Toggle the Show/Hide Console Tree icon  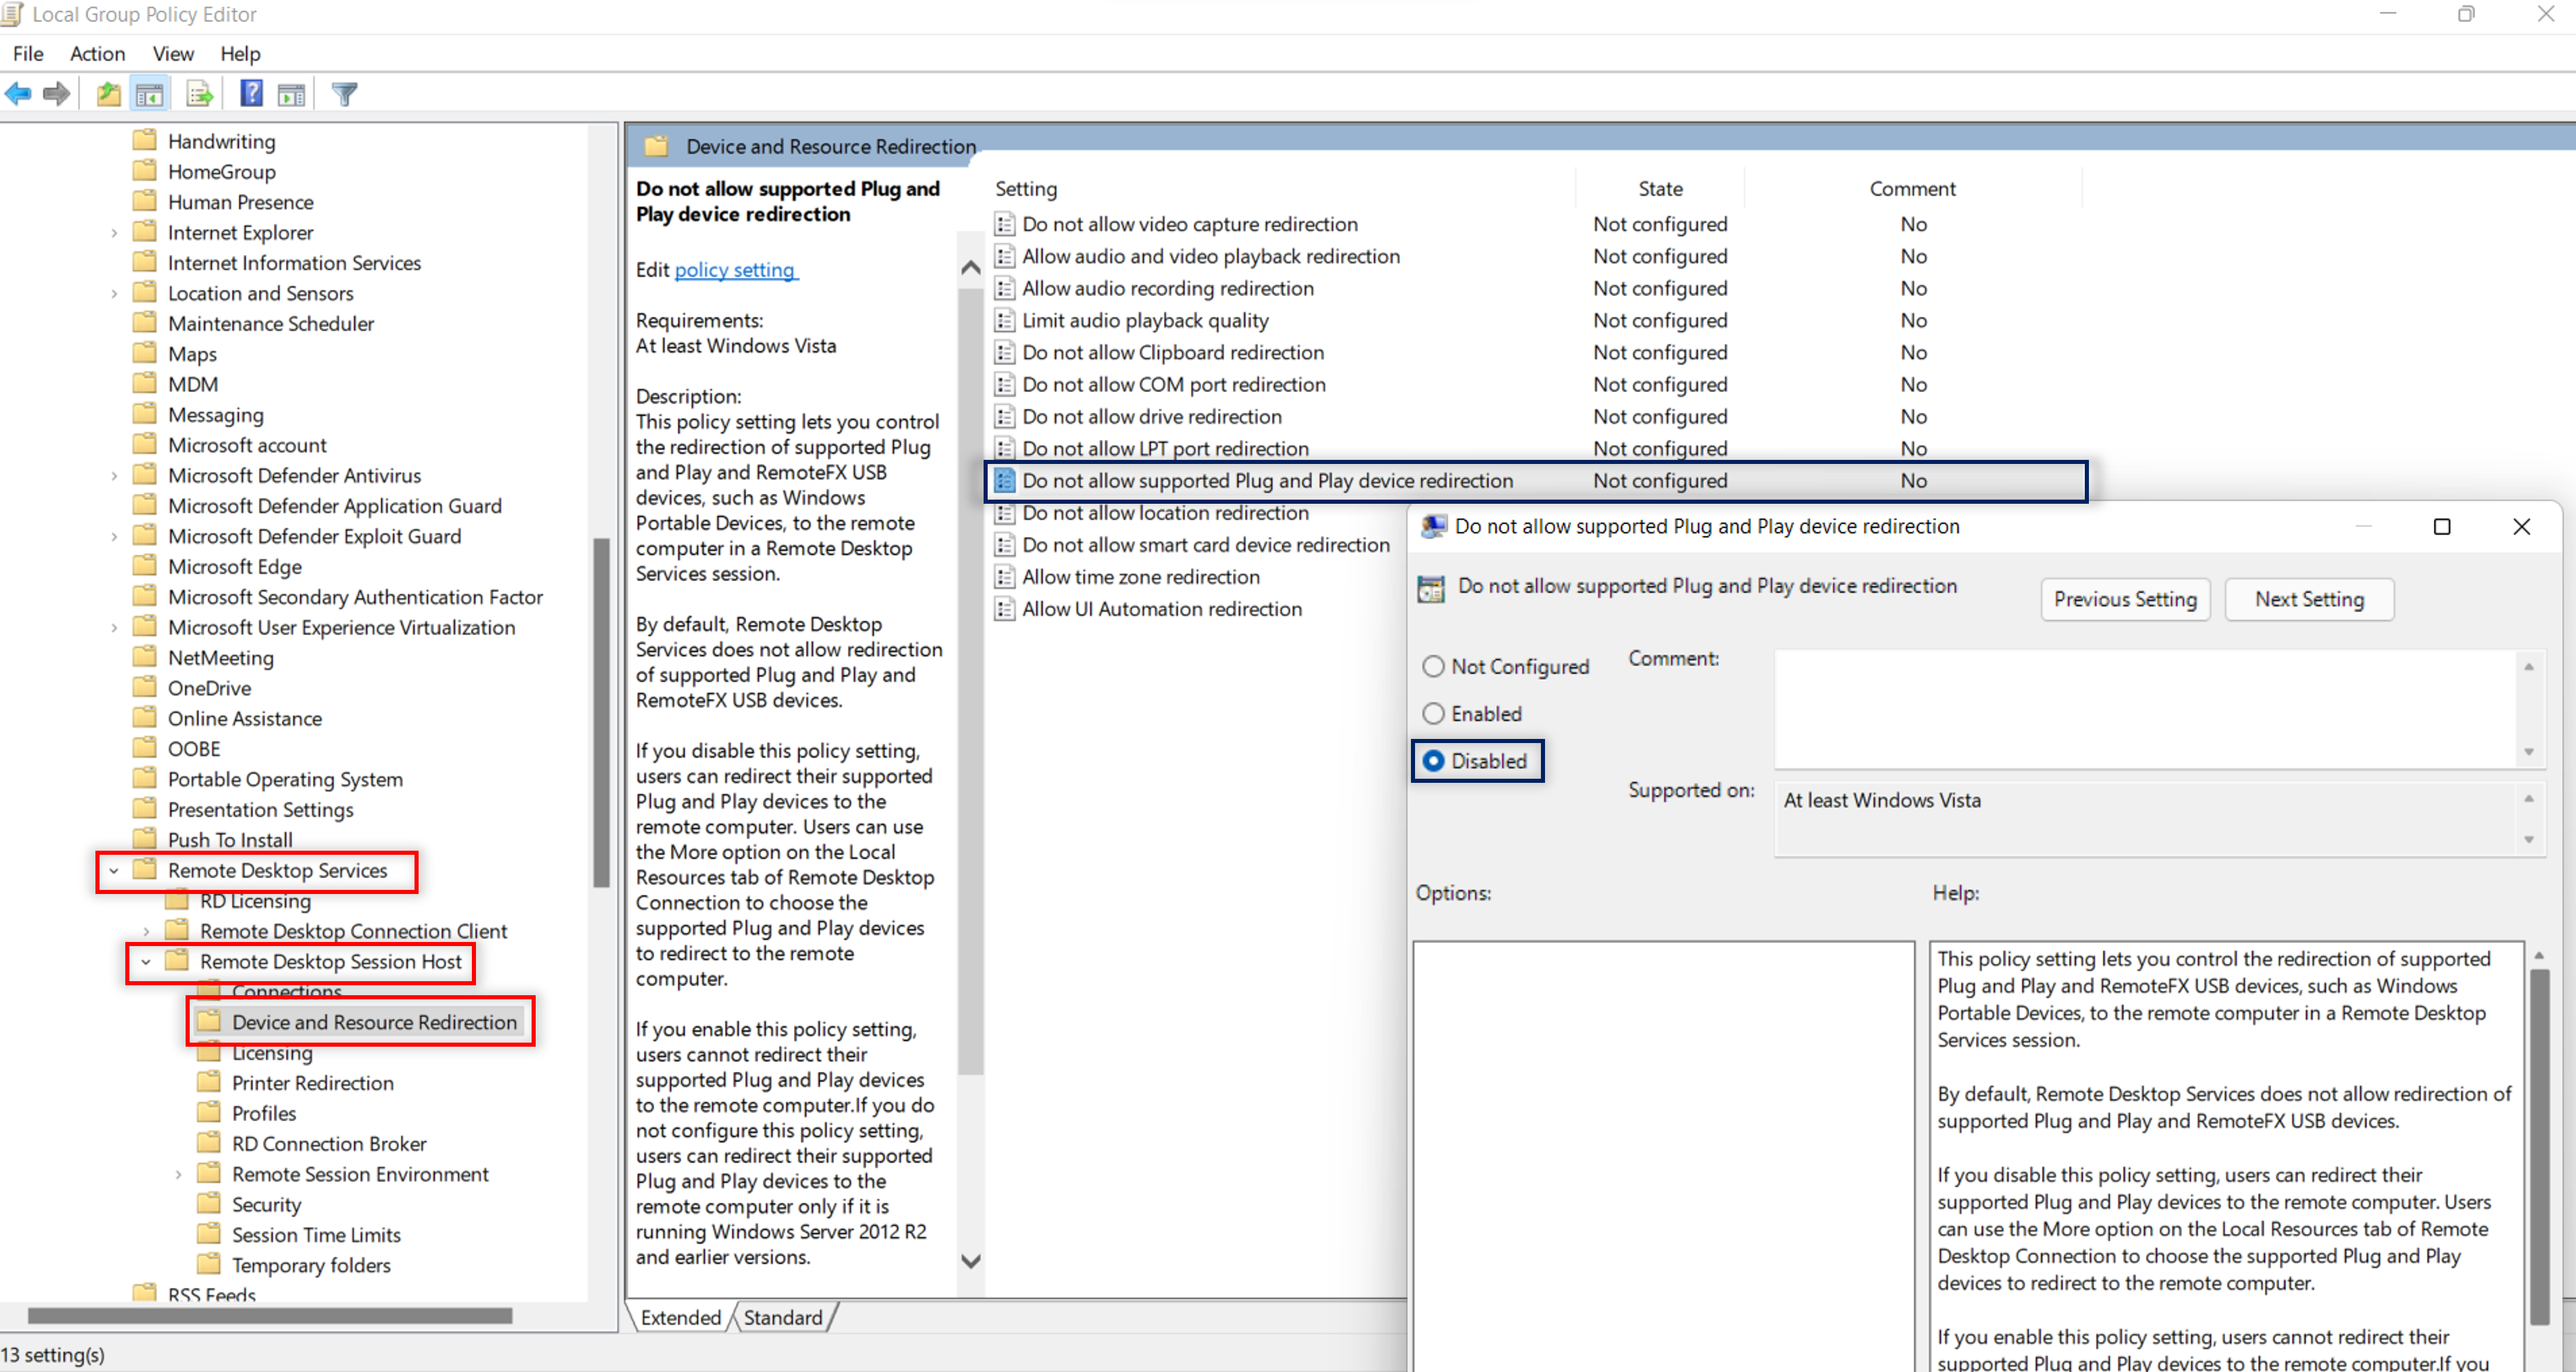(x=149, y=94)
